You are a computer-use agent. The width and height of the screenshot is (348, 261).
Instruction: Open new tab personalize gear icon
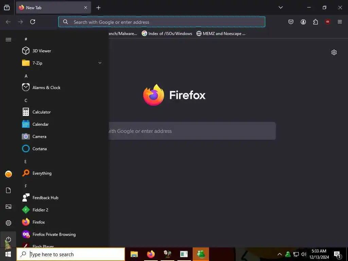pos(334,52)
